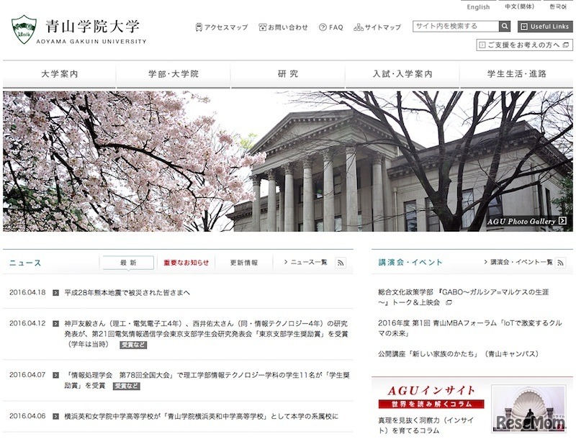Open 平成28年熊本地震で被災された皆さまへ news item

127,293
